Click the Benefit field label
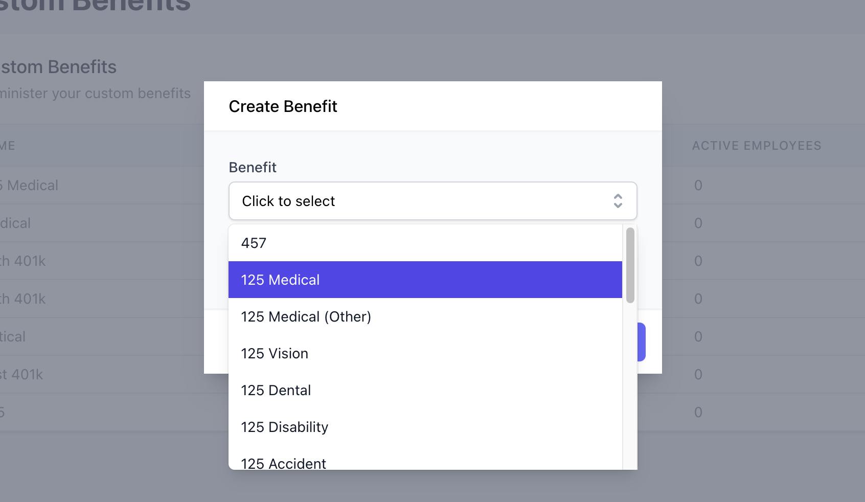 (x=253, y=168)
